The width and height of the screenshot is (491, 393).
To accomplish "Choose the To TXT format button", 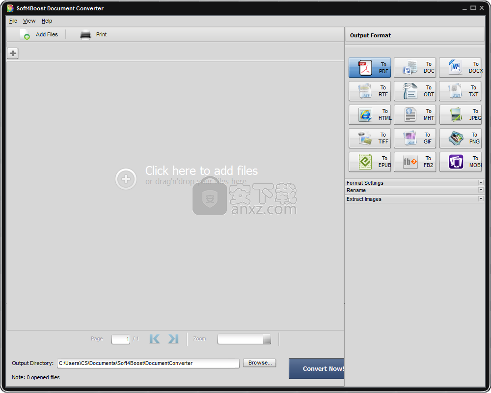I will 460,91.
